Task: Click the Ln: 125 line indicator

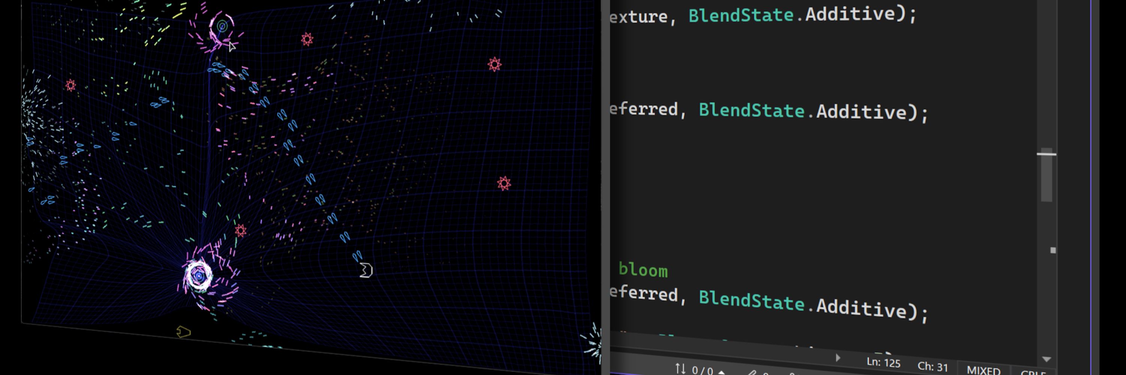Action: [884, 362]
